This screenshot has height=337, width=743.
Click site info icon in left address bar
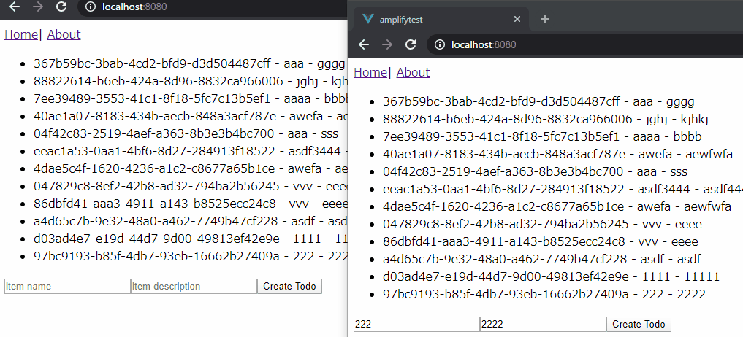(x=91, y=7)
